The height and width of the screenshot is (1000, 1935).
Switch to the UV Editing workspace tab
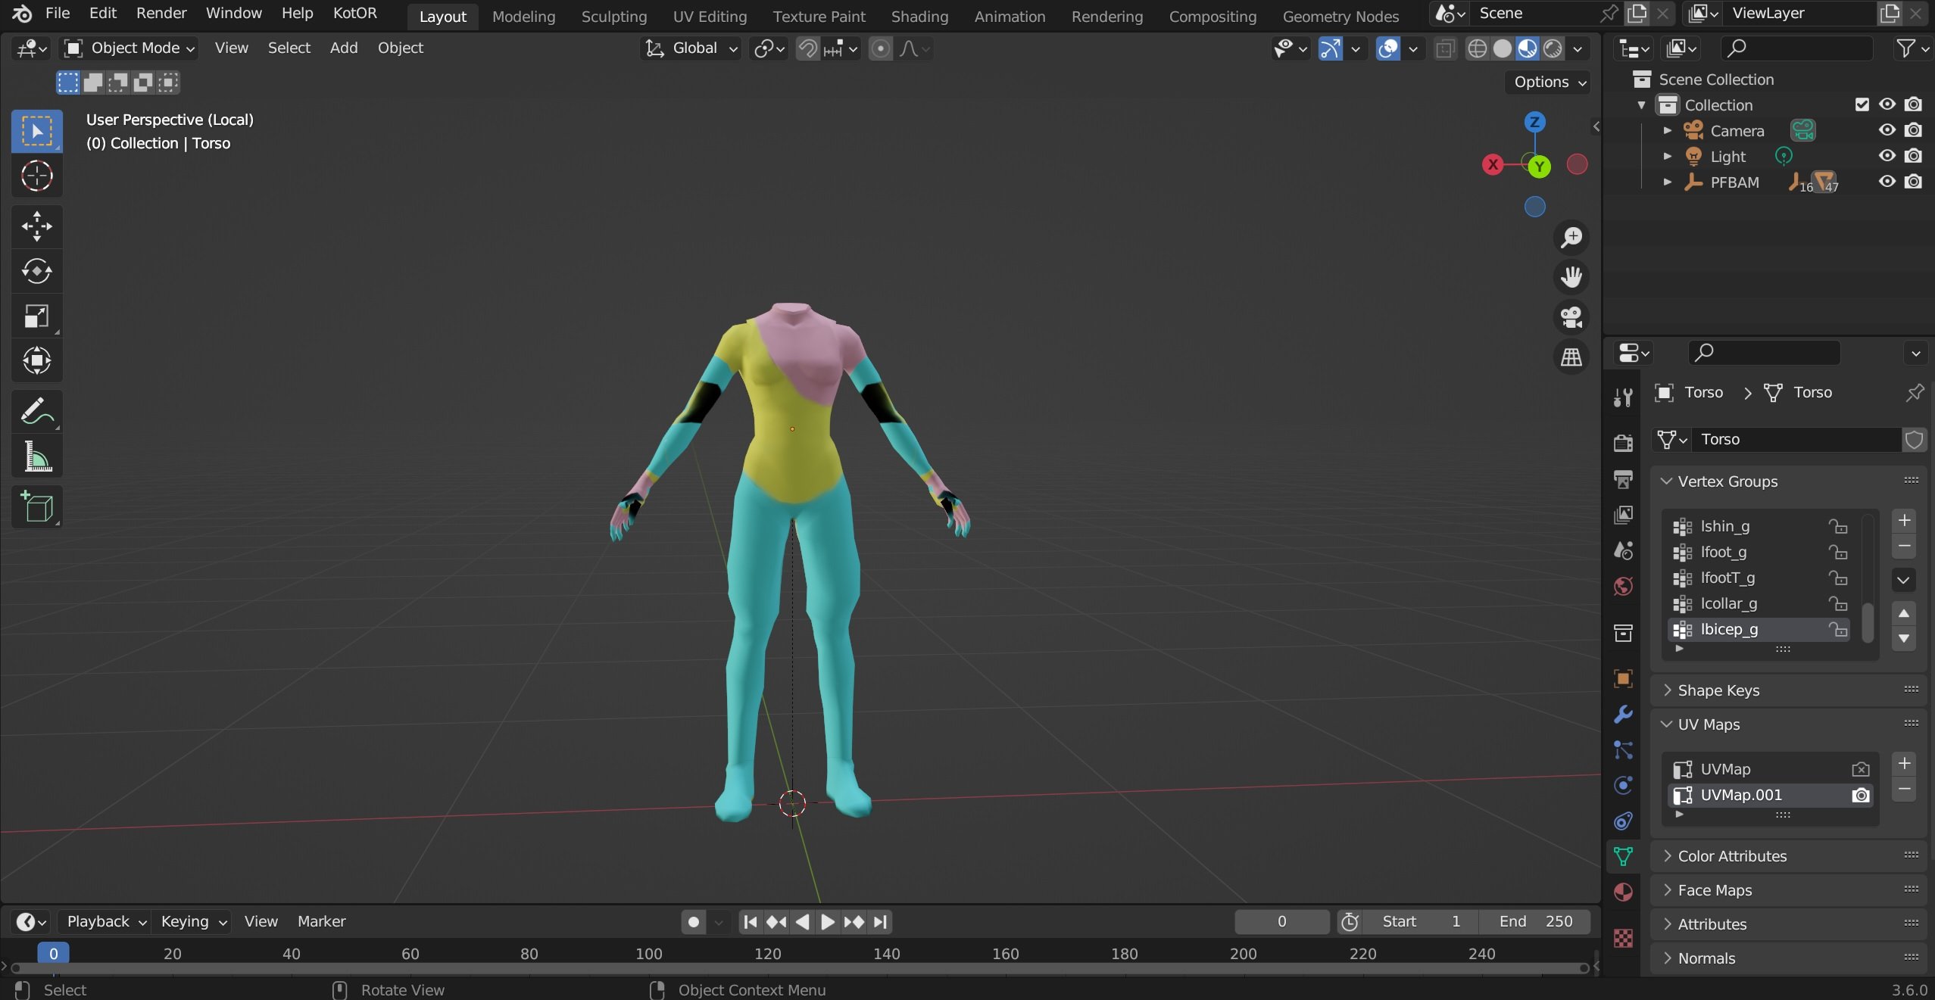(709, 16)
